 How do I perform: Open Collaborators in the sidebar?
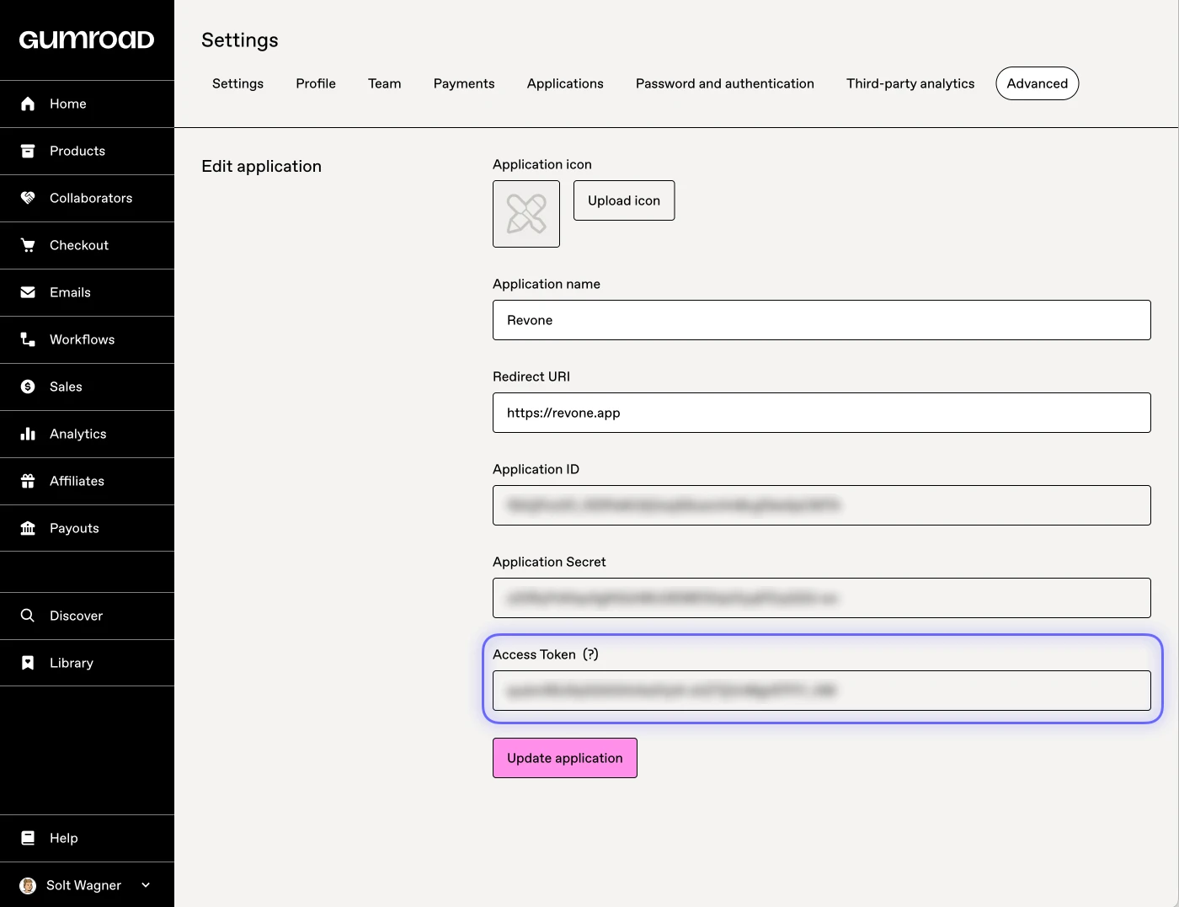pos(87,198)
